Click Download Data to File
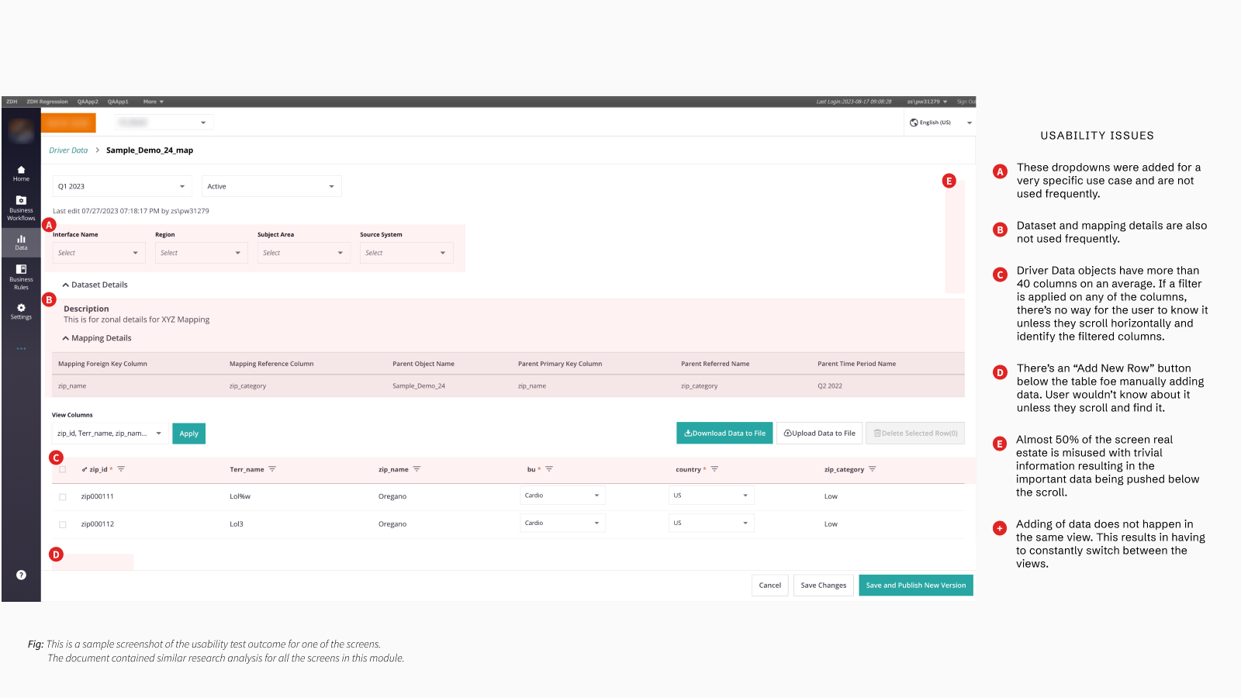Image resolution: width=1241 pixels, height=698 pixels. tap(724, 434)
